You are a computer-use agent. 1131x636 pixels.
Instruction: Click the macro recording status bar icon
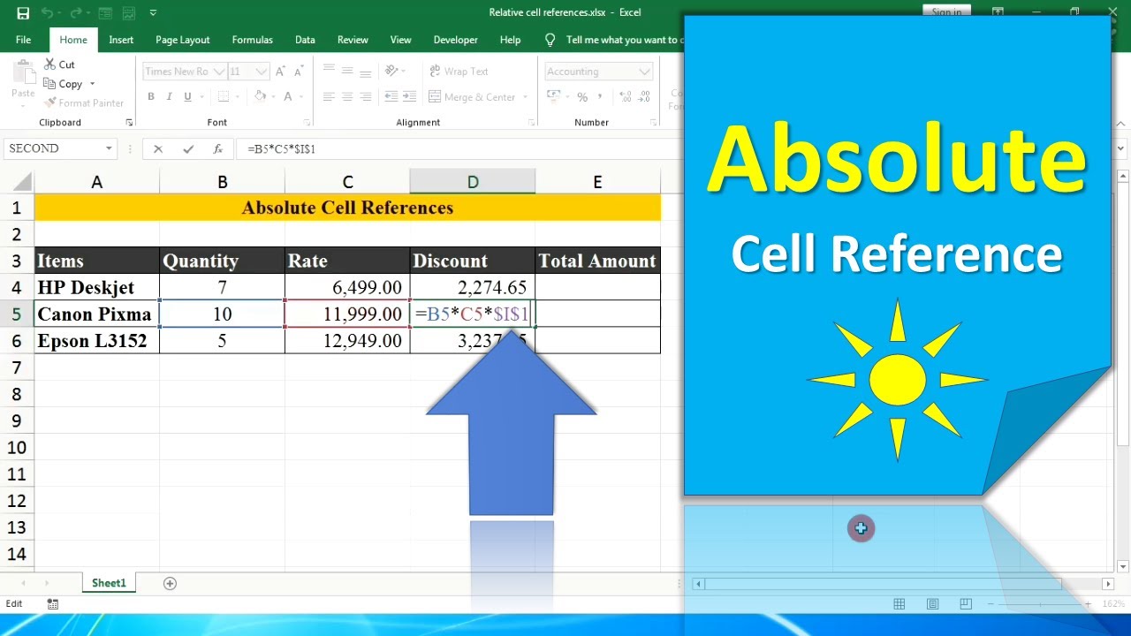[53, 604]
